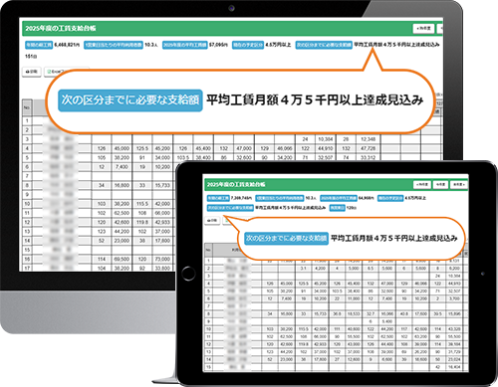
Task: Click the print (印刷) button on the monitor
Action: 32,72
